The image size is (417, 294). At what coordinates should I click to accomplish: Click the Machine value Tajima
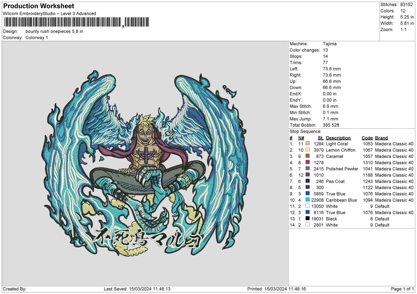pos(330,44)
